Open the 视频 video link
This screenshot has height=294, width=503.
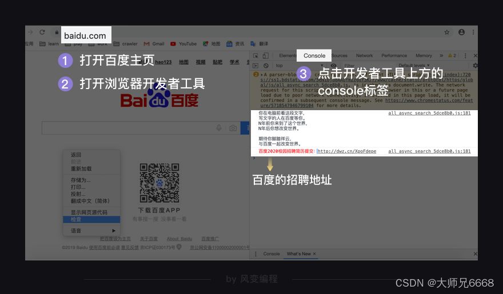click(x=201, y=62)
